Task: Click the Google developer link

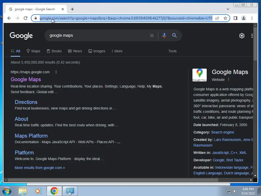Action: click(x=218, y=160)
